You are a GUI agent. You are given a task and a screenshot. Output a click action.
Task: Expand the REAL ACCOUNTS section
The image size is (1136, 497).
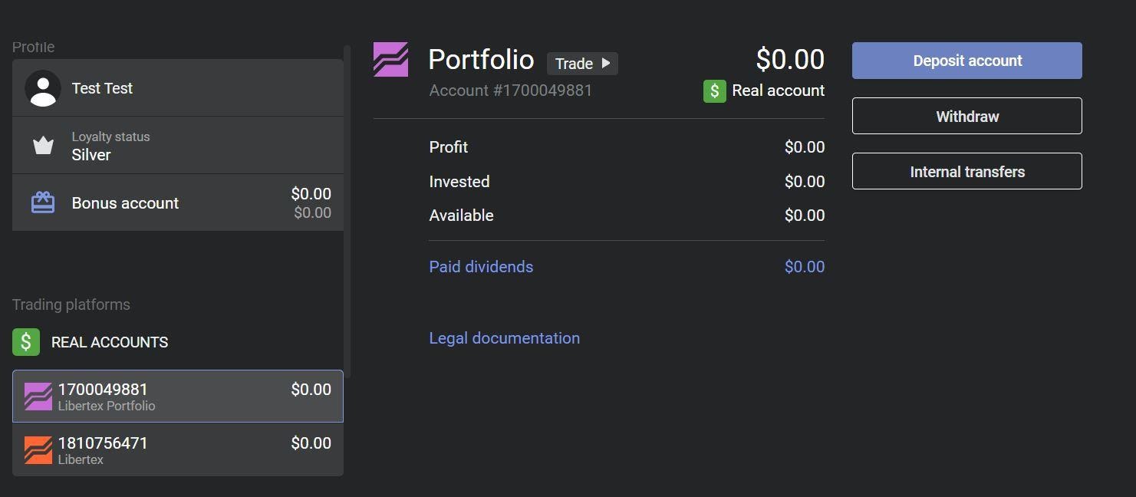(x=109, y=342)
